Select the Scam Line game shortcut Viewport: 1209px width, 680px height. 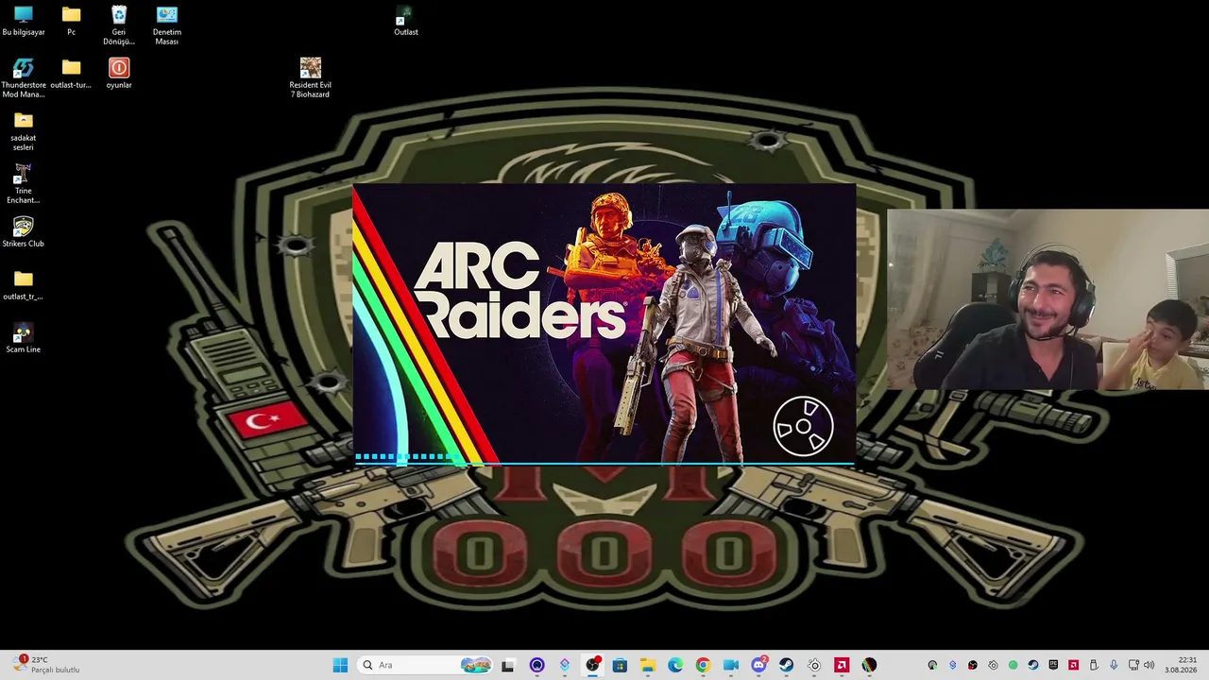point(24,338)
